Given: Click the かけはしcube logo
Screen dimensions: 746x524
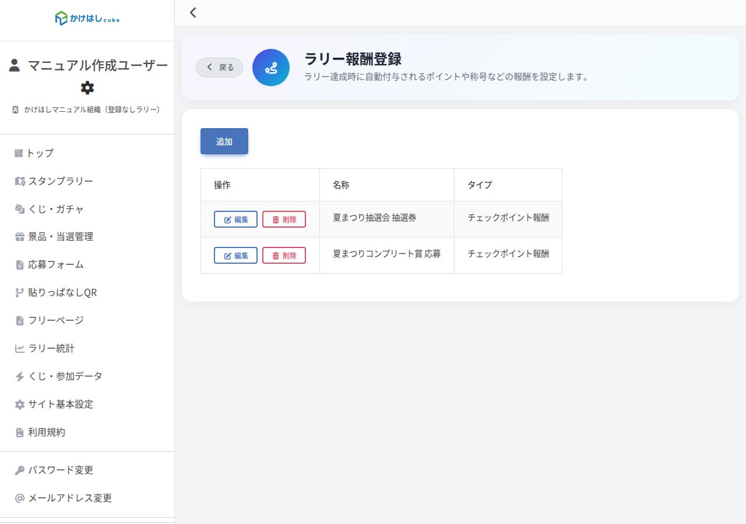Looking at the screenshot, I should click(87, 18).
